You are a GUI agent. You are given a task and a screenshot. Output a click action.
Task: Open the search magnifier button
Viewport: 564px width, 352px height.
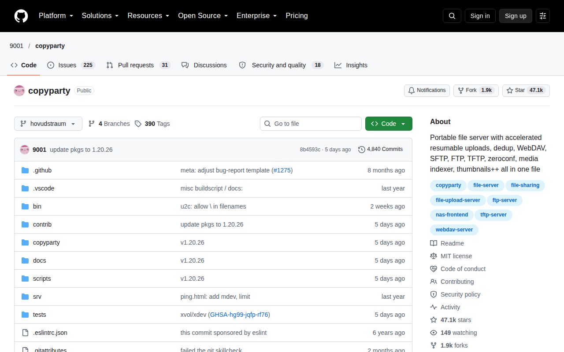(452, 16)
